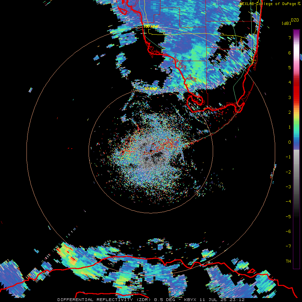
Task: Click the DZD legend title
Action: pos(295,20)
